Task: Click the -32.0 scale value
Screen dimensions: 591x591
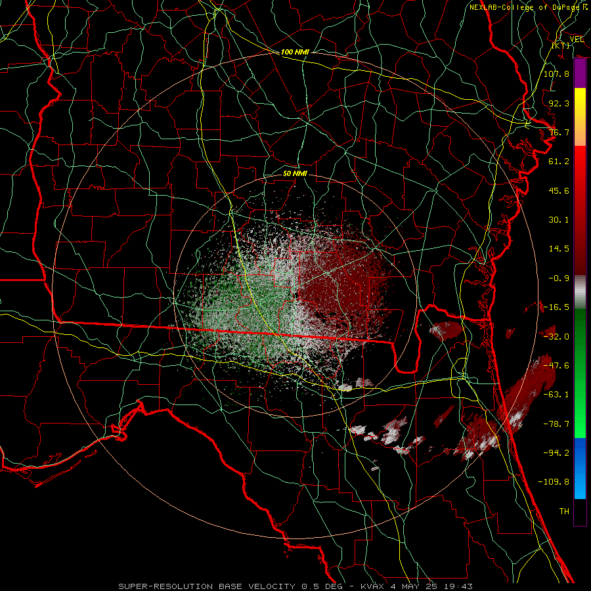Action: point(556,337)
